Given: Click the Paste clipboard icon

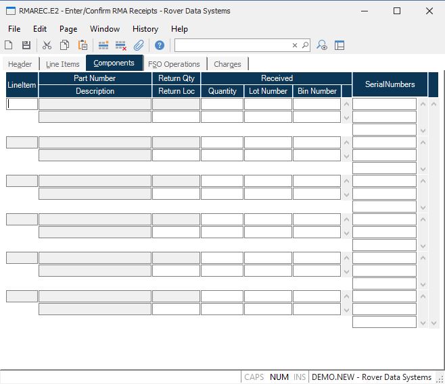Looking at the screenshot, I should [x=83, y=45].
